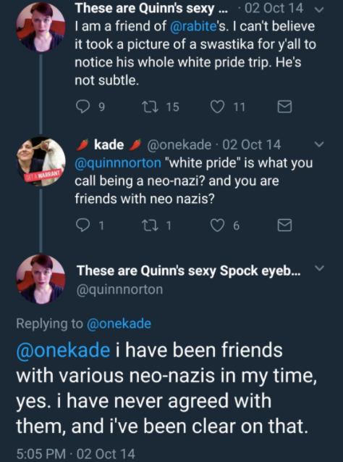View Quinn's avatar on the first tweet
Viewport: 343px width, 462px height.
pyautogui.click(x=41, y=27)
